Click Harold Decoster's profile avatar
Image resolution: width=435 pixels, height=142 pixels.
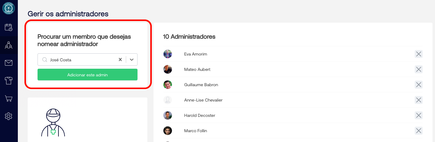point(168,116)
